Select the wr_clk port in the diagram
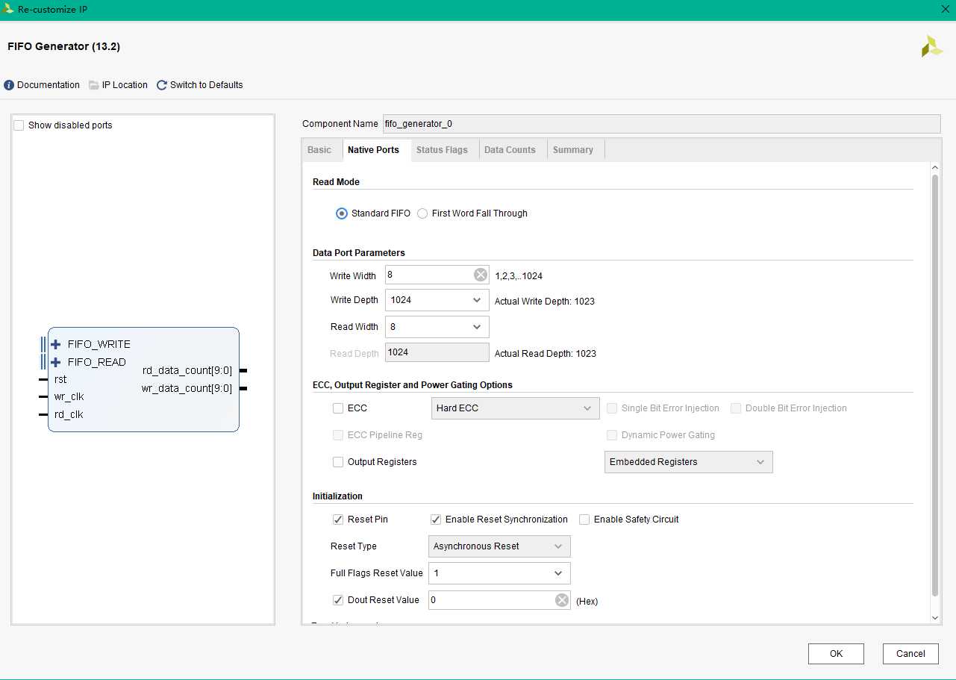 [69, 397]
